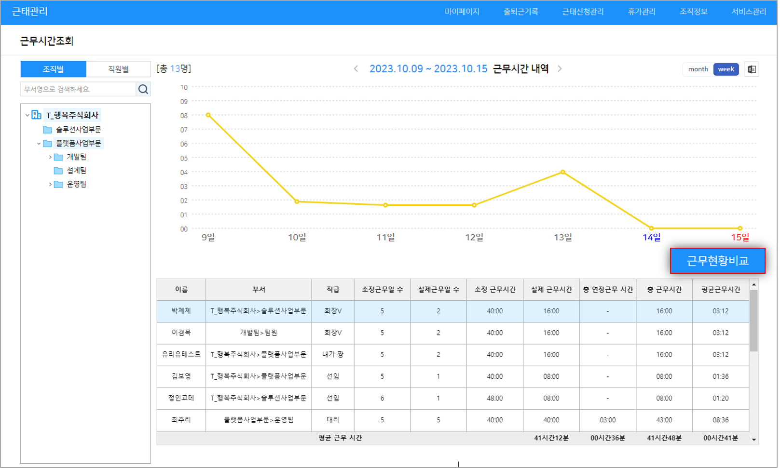Open the 마이페이지 menu
The width and height of the screenshot is (781, 468).
tap(462, 12)
